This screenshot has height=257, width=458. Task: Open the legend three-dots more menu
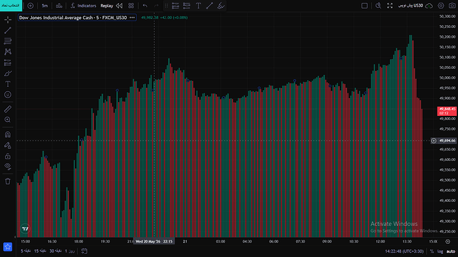click(132, 18)
